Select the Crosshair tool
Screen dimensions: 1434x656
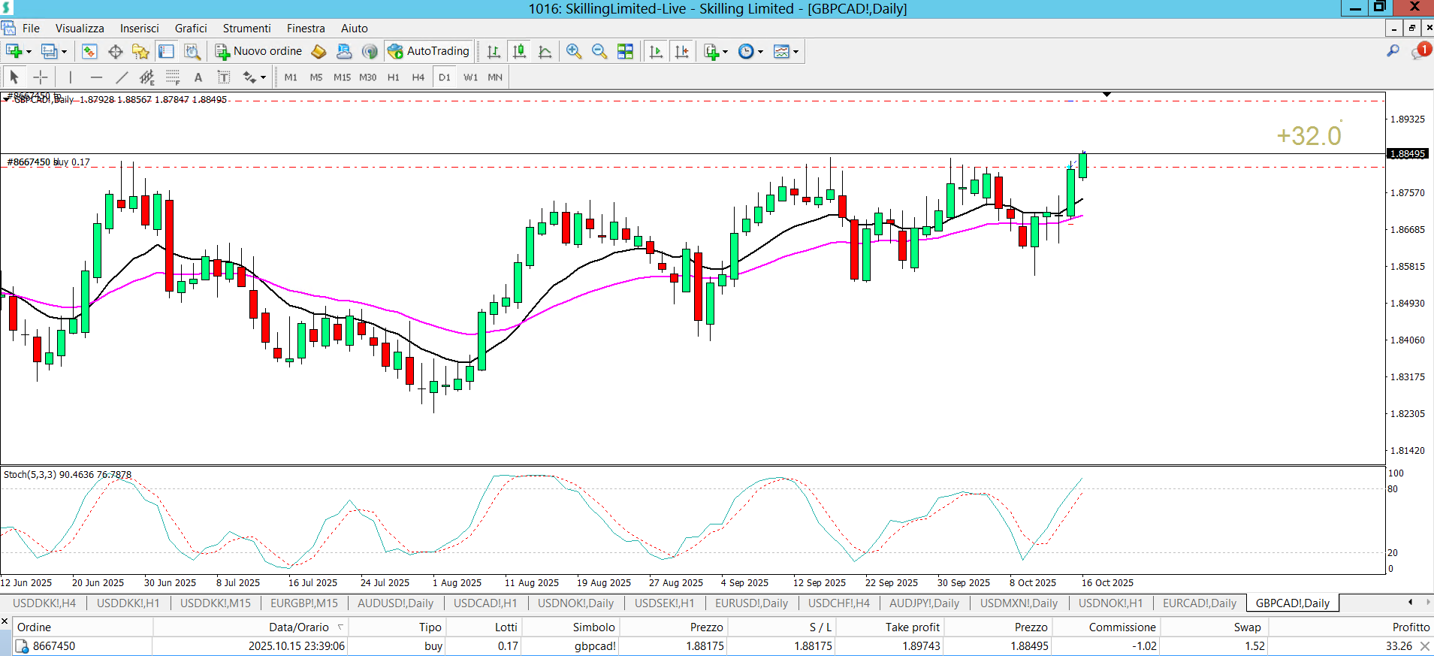click(x=41, y=77)
